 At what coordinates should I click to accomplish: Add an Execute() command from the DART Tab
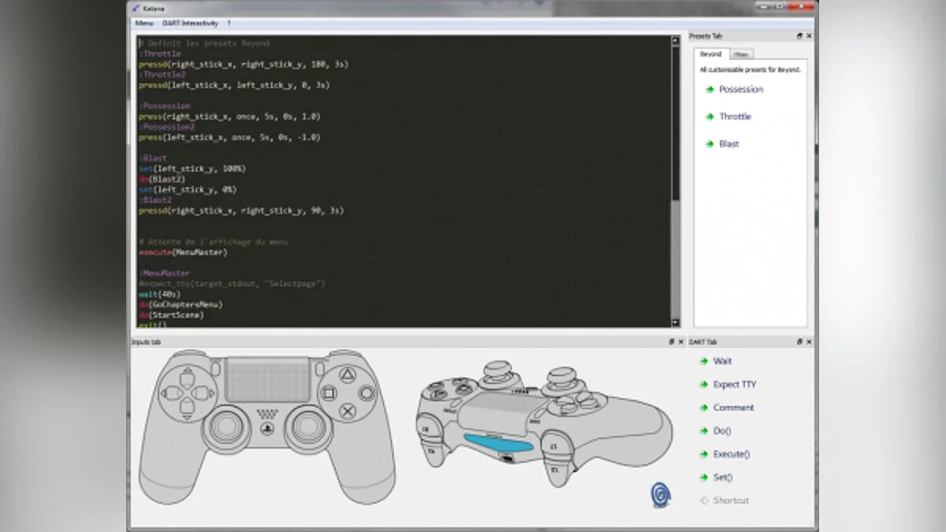(x=731, y=454)
